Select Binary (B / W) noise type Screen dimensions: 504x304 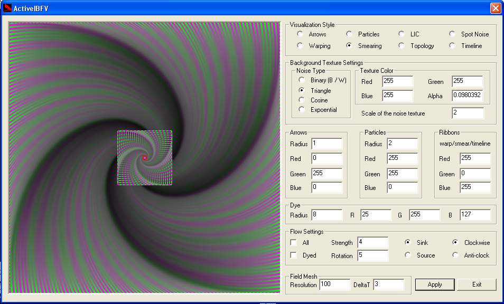[x=302, y=80]
